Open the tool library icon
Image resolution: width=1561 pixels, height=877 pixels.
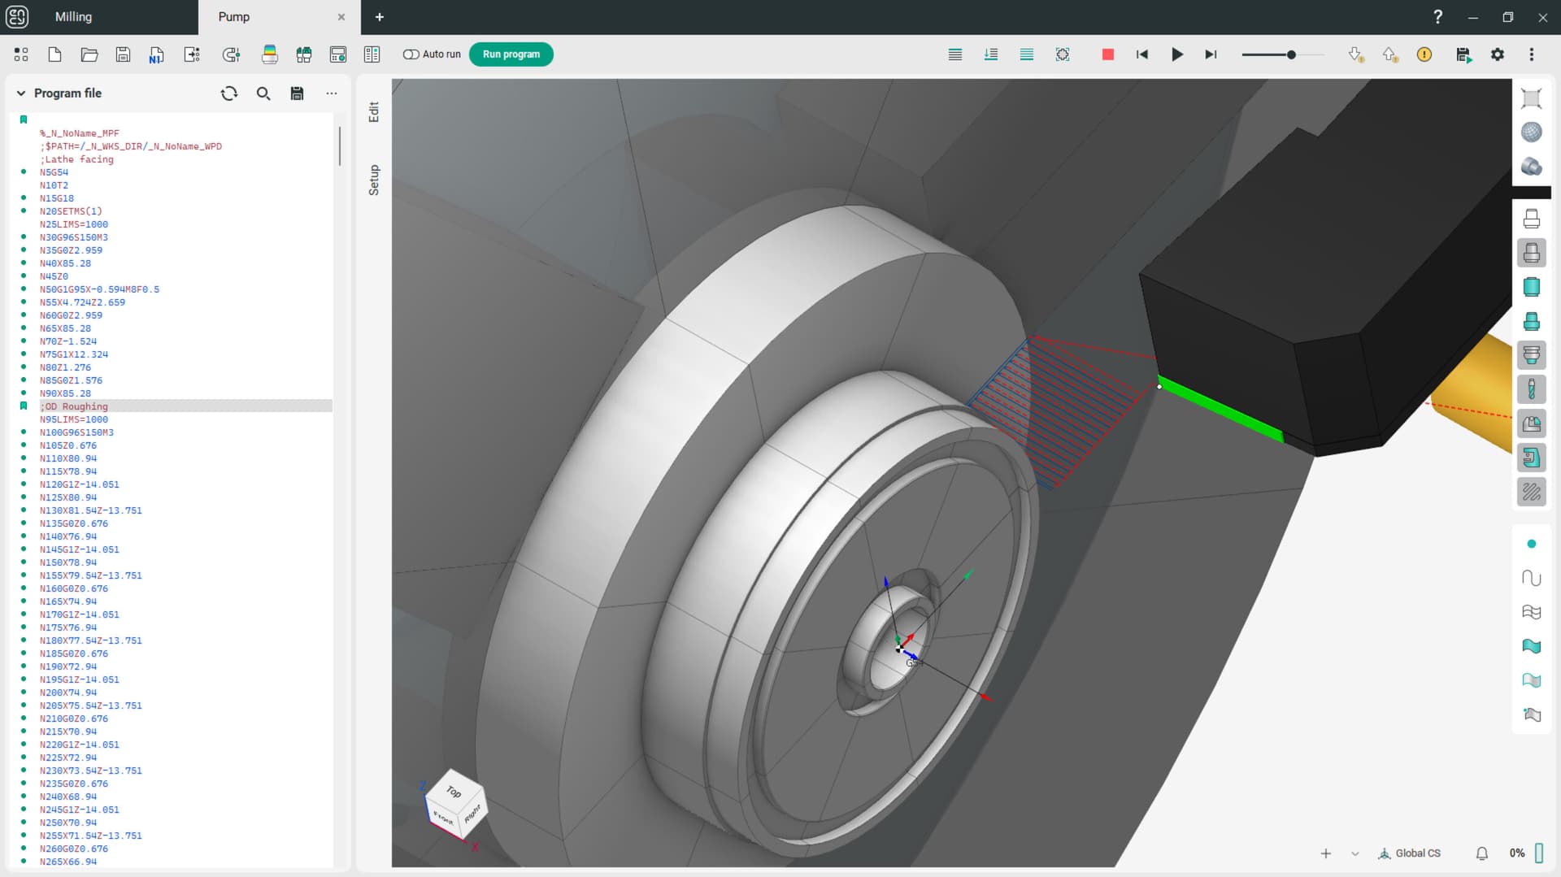304,54
